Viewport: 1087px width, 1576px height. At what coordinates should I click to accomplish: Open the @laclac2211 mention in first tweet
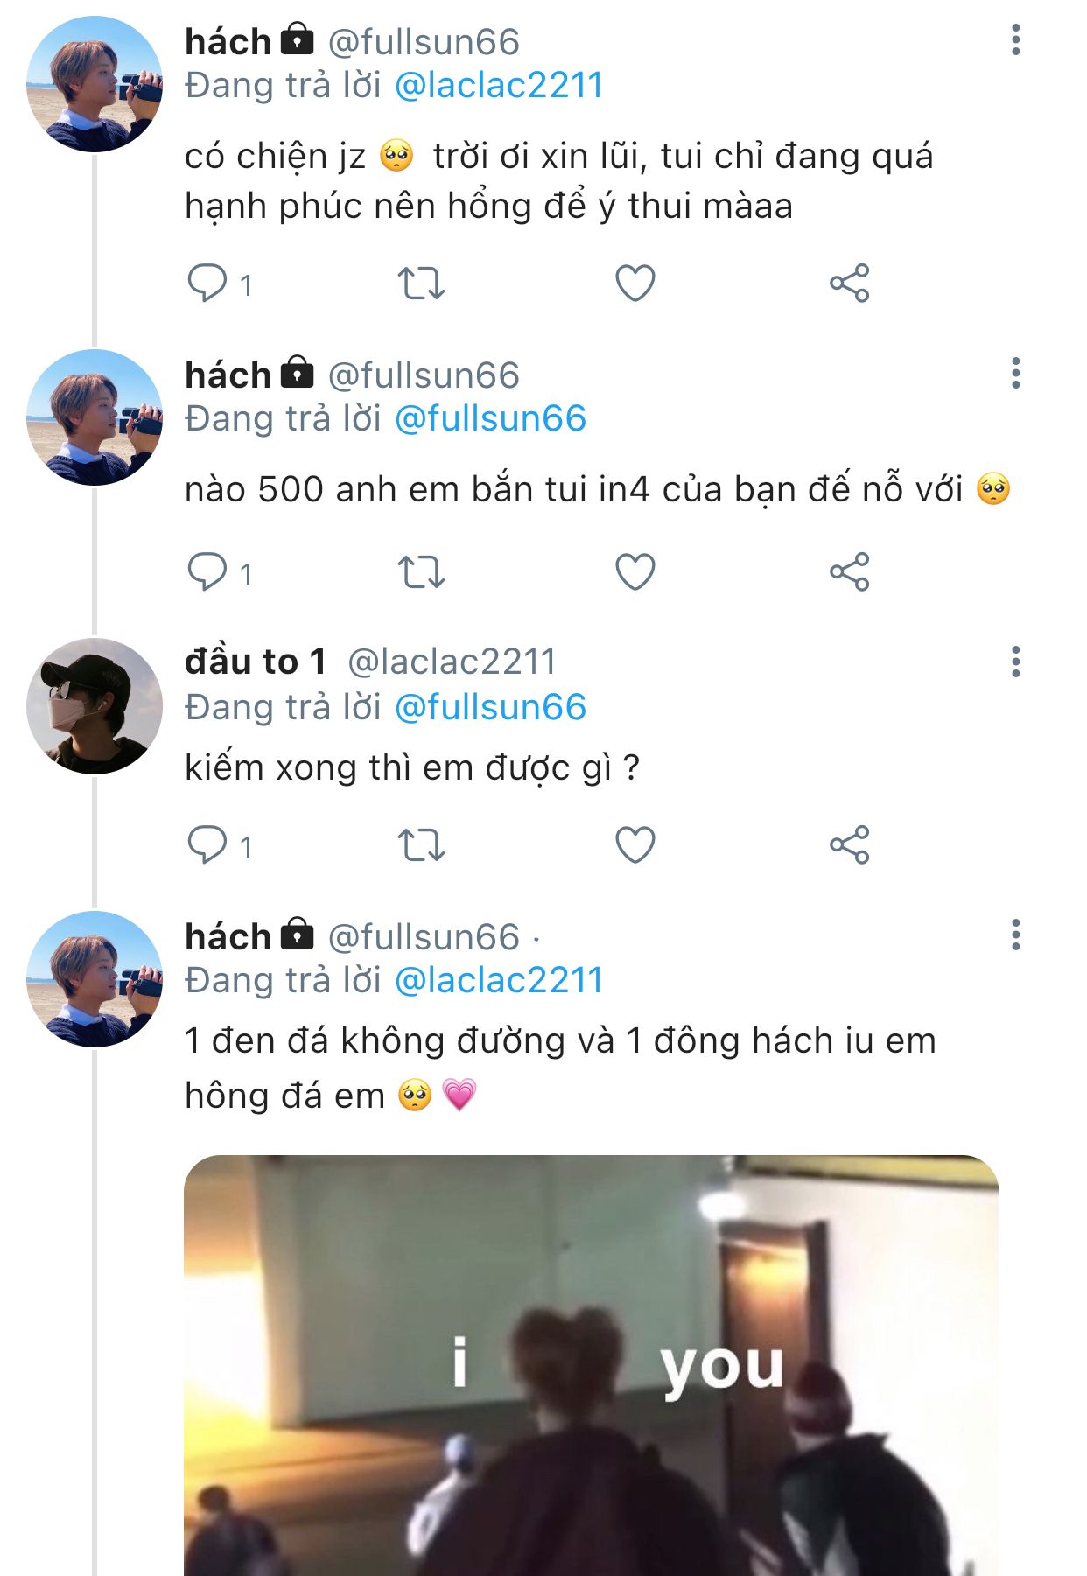(499, 86)
